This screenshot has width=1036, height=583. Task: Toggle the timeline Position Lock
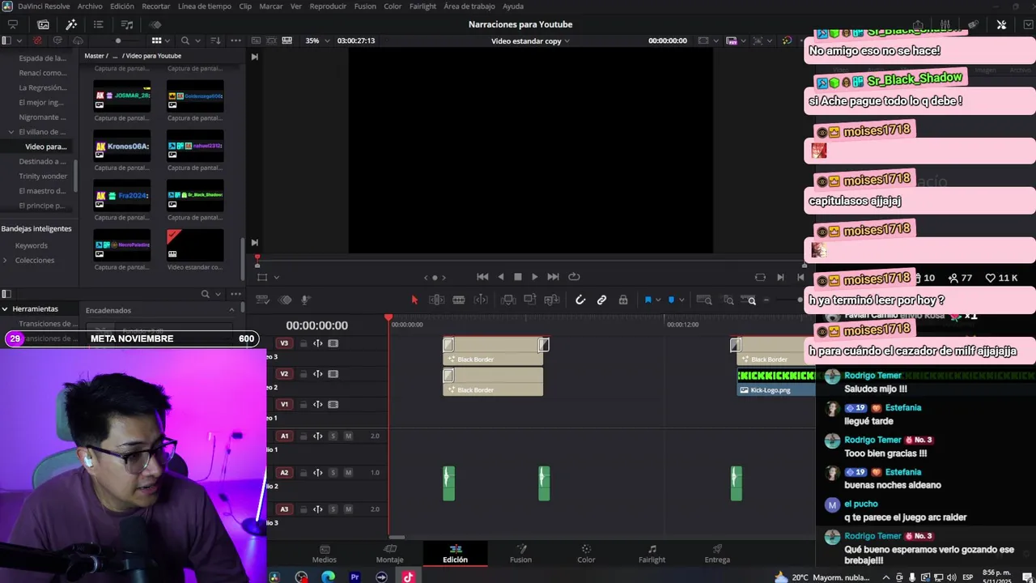click(623, 300)
